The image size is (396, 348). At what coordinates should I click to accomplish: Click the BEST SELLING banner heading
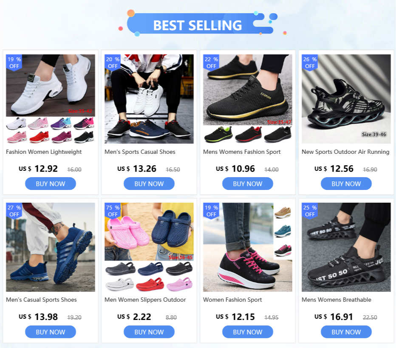[x=198, y=25]
